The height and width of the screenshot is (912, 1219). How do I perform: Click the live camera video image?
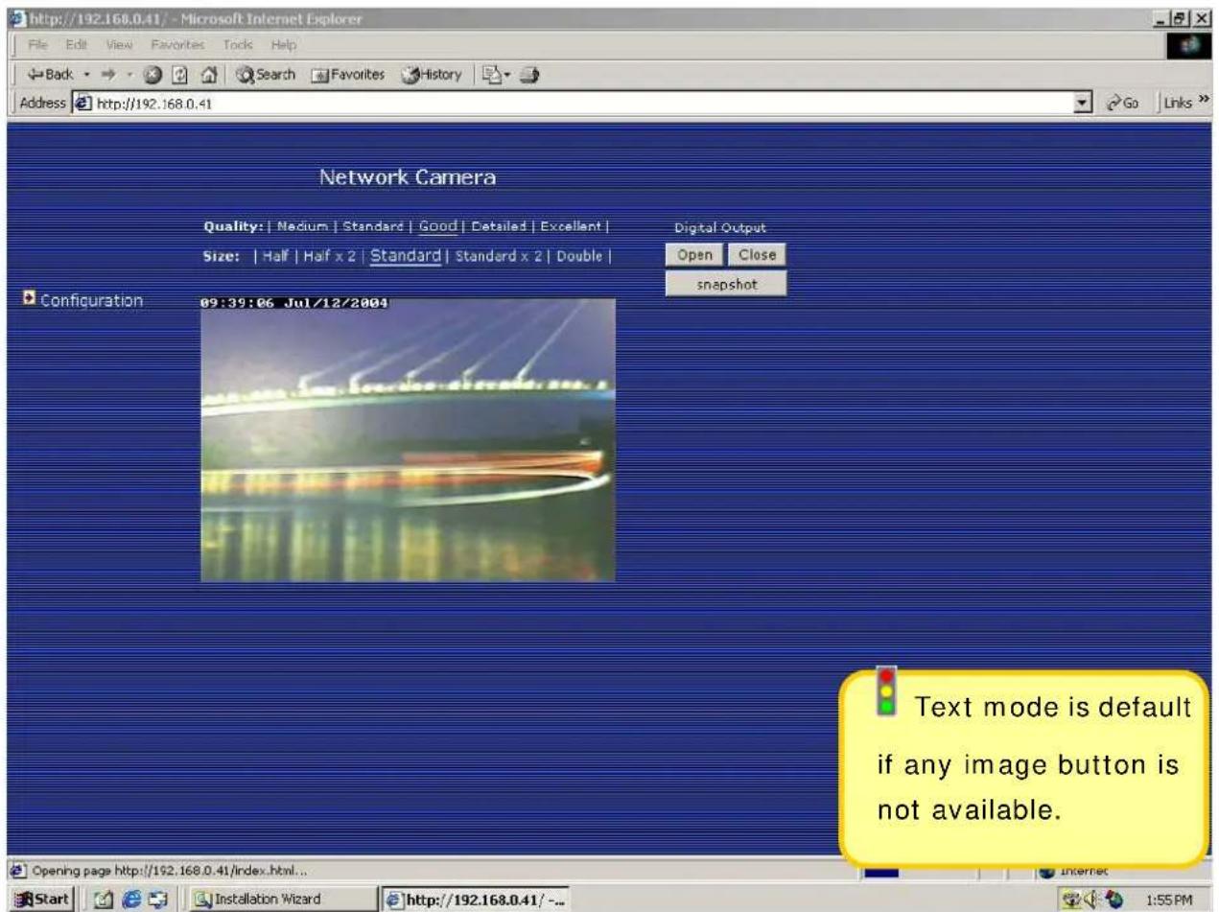coord(408,439)
